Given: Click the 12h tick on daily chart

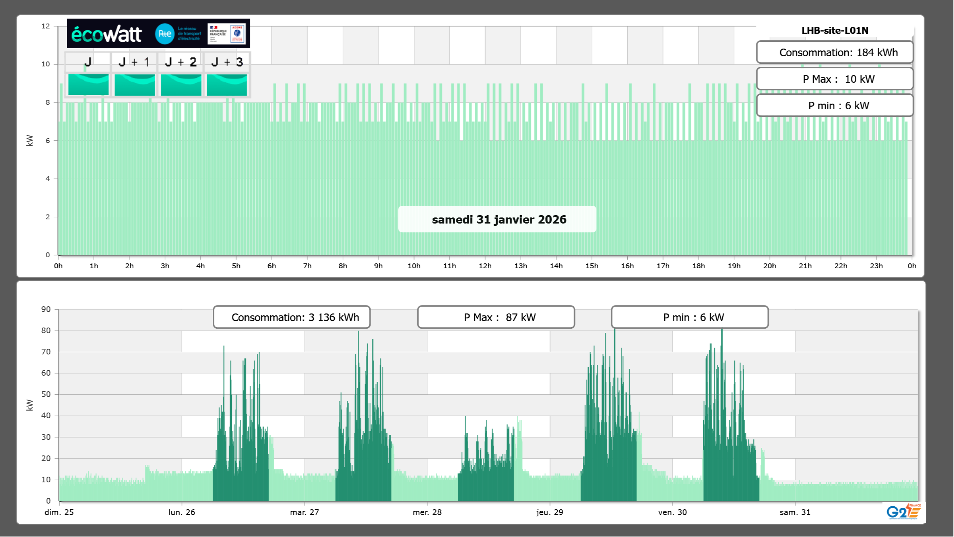Looking at the screenshot, I should coord(485,266).
